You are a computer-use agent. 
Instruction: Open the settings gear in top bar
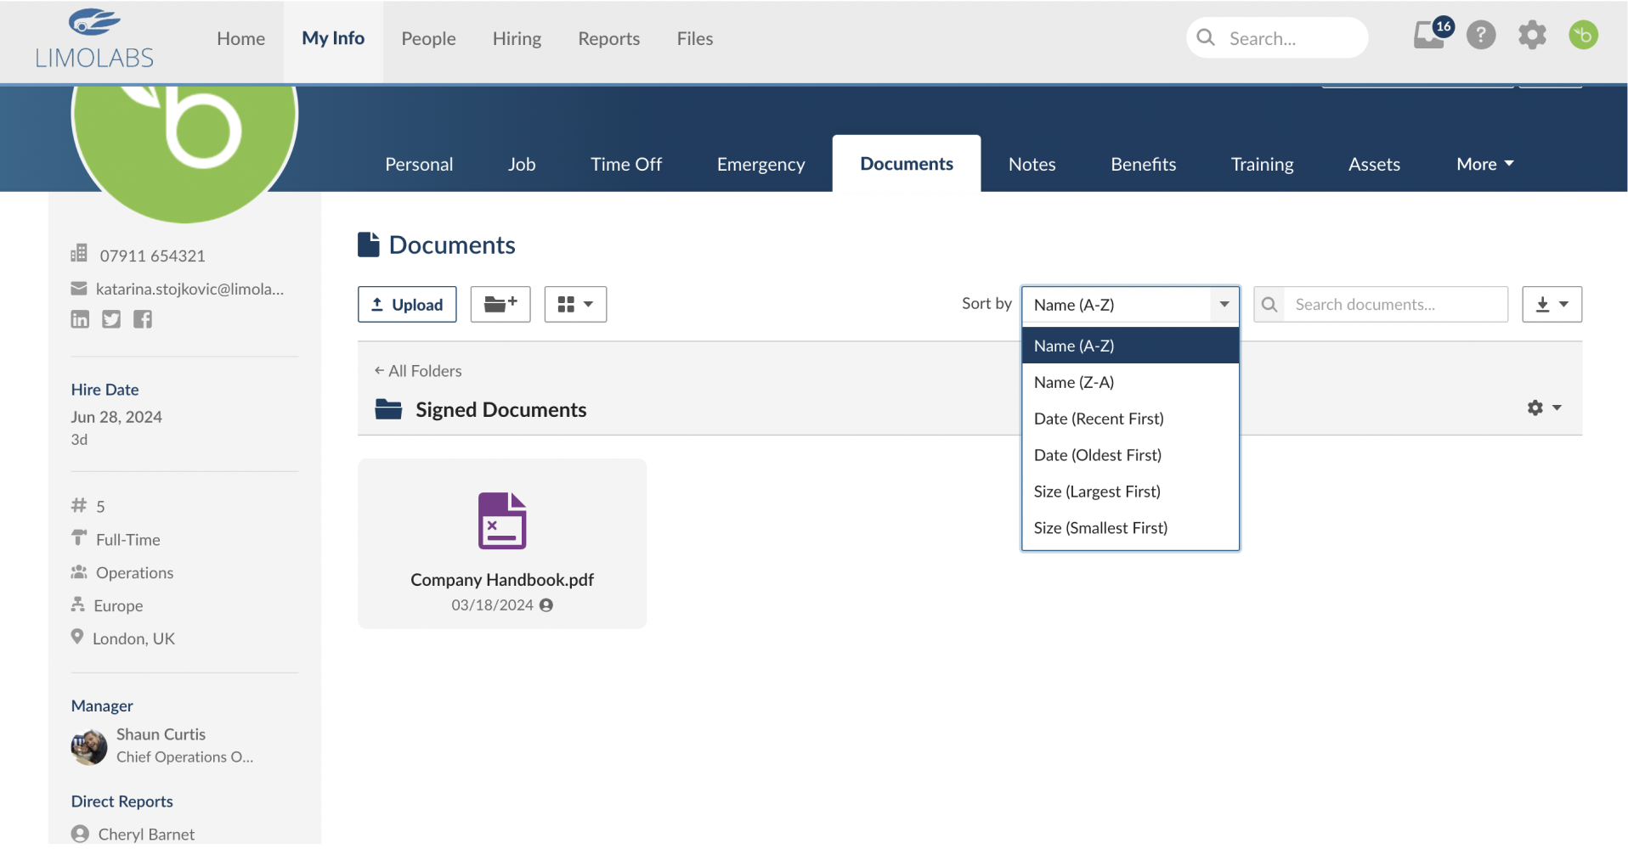pyautogui.click(x=1532, y=36)
